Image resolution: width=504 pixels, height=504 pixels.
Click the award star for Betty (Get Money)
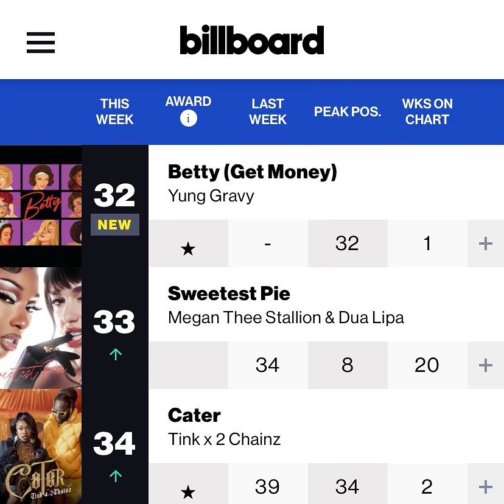(x=188, y=248)
